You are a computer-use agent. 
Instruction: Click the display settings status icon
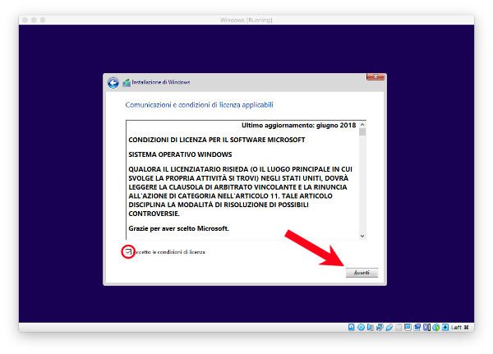(x=408, y=327)
